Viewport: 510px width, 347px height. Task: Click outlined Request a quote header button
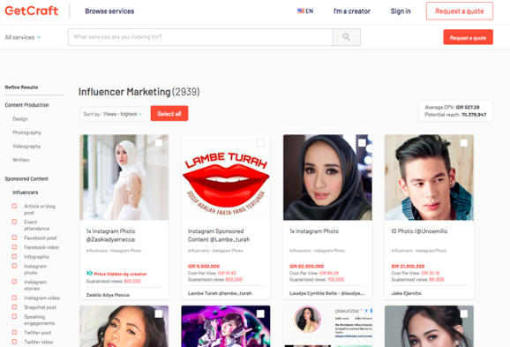pyautogui.click(x=460, y=11)
